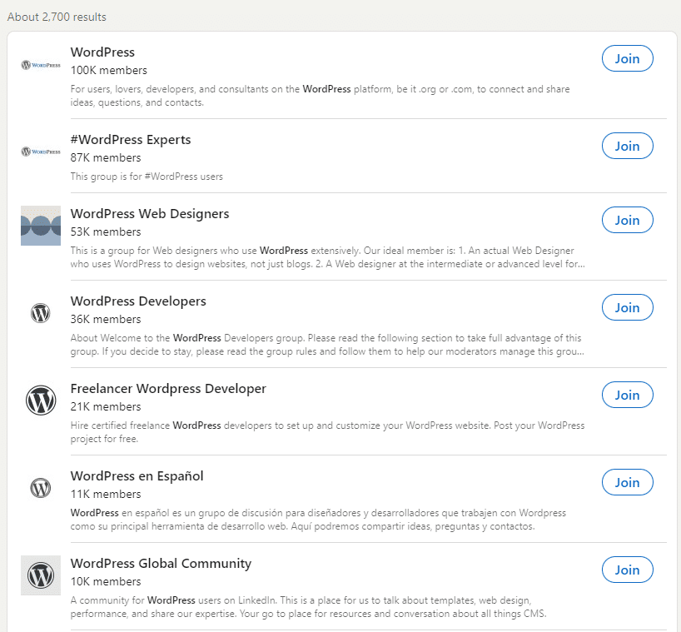Click the '11K members' text

click(x=106, y=494)
